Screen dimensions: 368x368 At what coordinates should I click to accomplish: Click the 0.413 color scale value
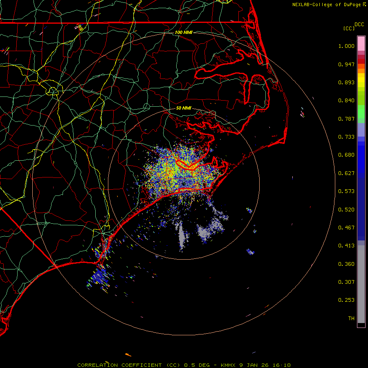point(346,246)
